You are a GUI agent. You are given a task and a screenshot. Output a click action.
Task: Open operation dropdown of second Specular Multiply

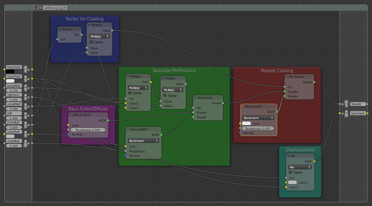pos(173,90)
